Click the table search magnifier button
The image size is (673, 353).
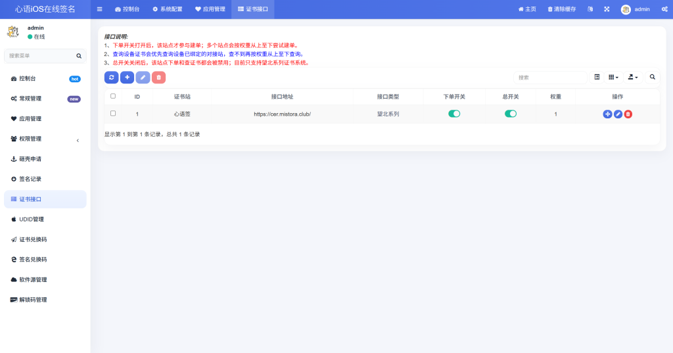point(653,78)
